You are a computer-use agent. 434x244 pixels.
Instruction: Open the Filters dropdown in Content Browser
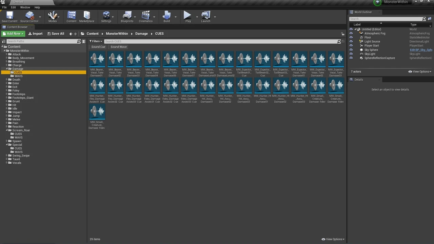coord(96,41)
